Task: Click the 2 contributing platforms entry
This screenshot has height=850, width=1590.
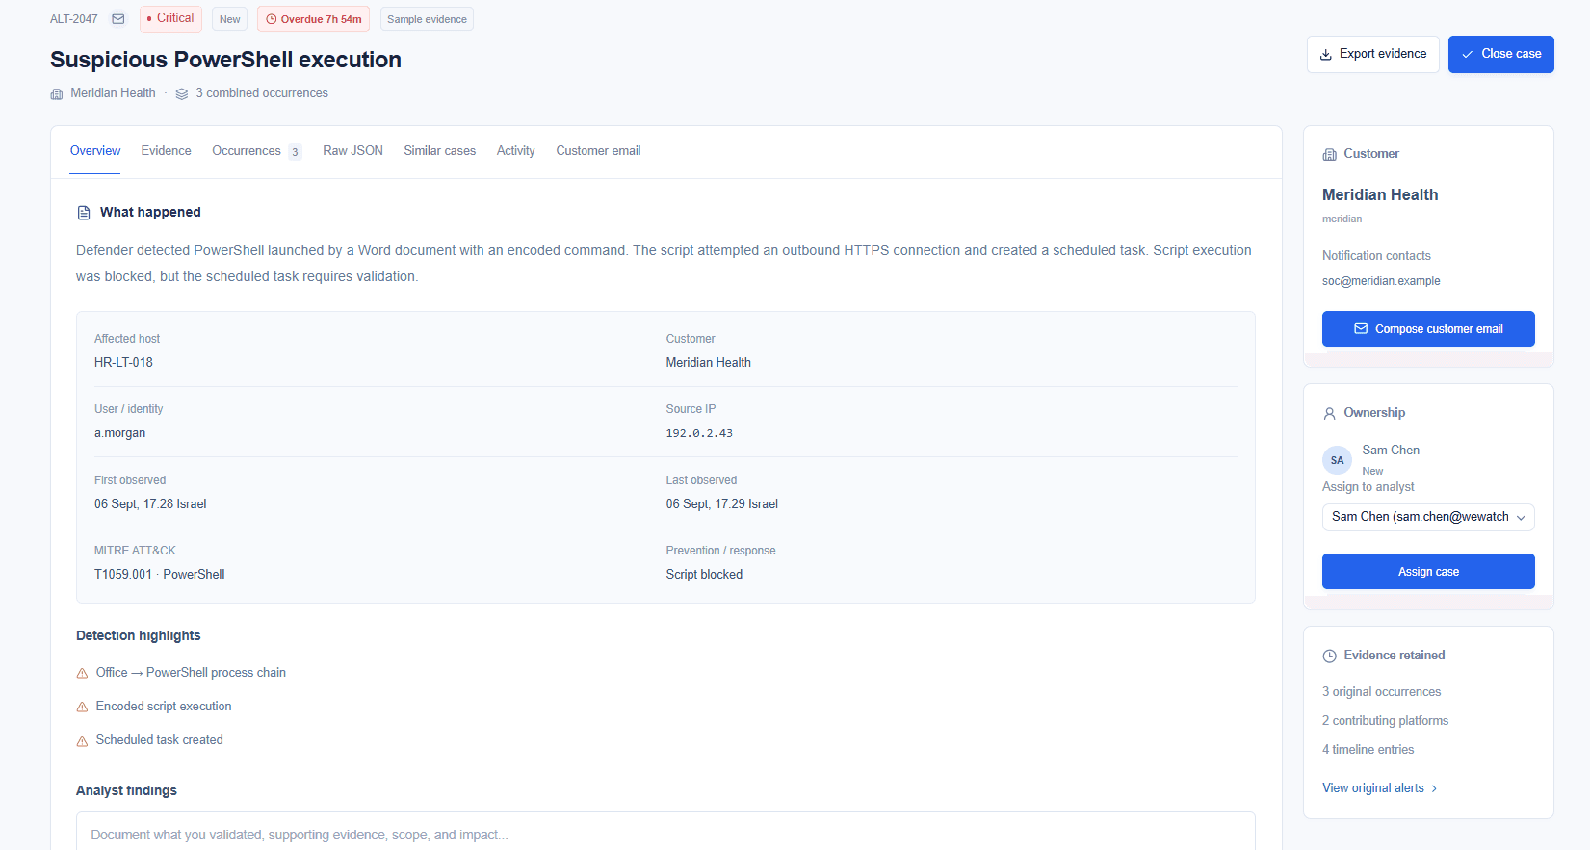Action: coord(1385,721)
